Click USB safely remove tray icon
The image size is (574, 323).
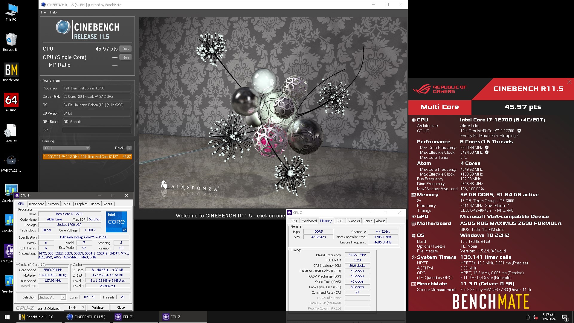528,317
